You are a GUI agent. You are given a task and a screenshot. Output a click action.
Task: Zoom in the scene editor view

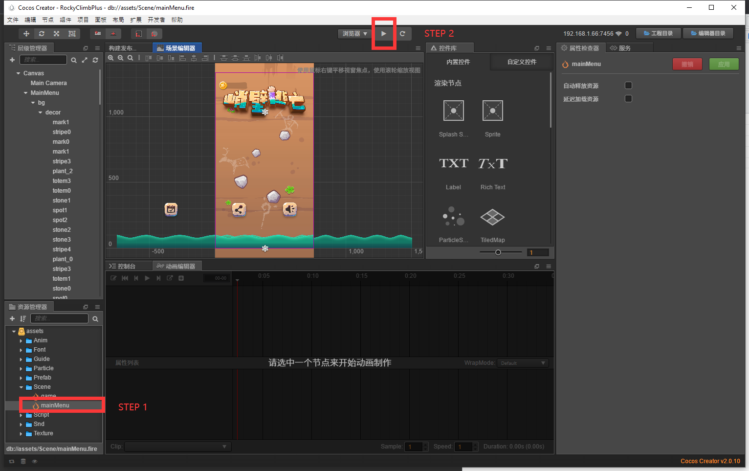[111, 58]
